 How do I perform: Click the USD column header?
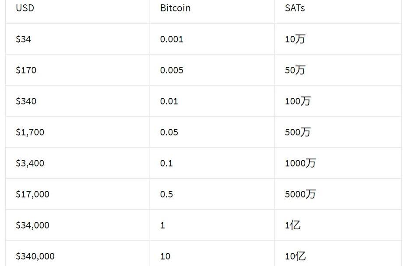tap(25, 8)
